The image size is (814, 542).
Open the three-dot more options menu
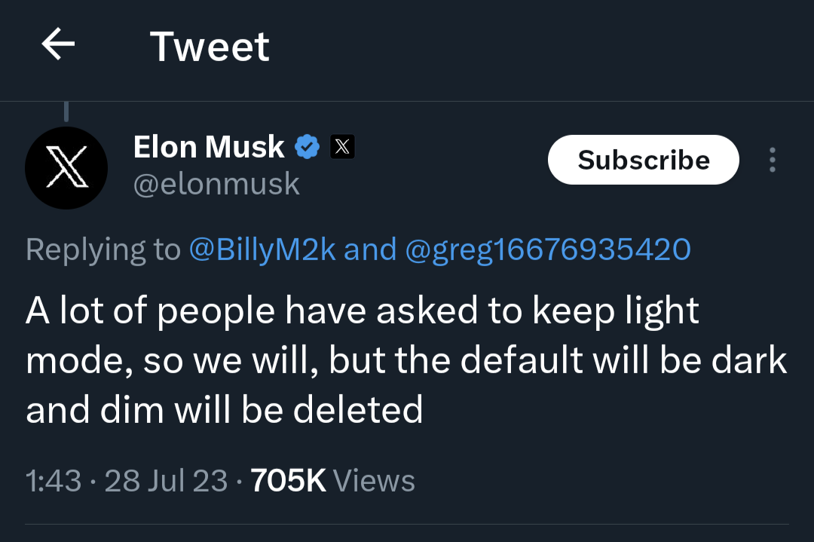(x=773, y=160)
